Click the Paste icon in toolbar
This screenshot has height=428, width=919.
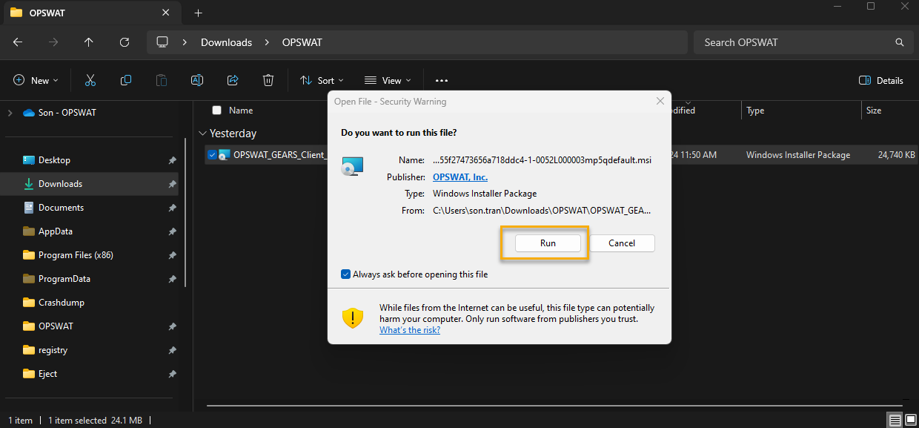[x=162, y=80]
